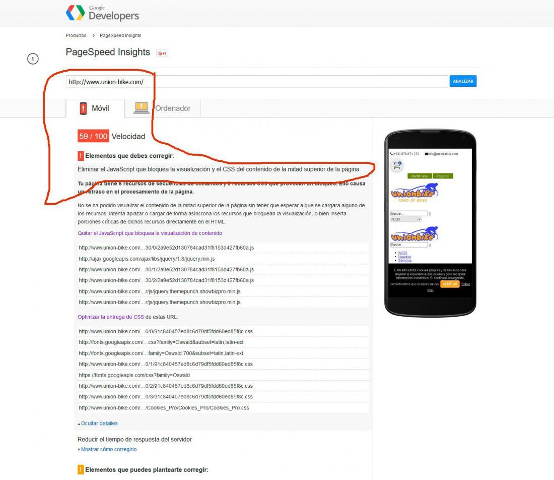The image size is (554, 480).
Task: Click Registrar button in phone preview
Action: pyautogui.click(x=443, y=176)
